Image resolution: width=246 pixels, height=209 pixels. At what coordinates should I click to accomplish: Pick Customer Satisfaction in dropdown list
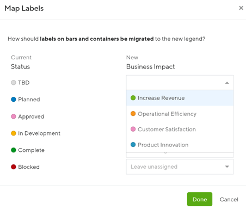180,130
